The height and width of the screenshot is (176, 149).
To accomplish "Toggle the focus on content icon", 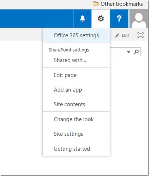I will [141, 35].
